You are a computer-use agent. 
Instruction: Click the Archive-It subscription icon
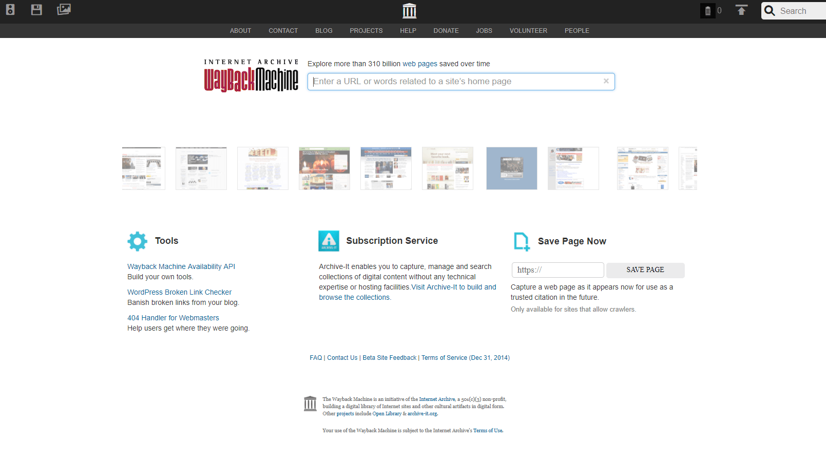329,241
